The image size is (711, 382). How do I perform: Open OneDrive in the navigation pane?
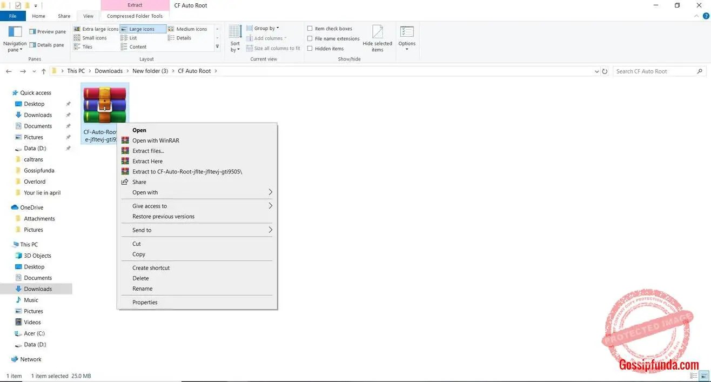tap(31, 207)
